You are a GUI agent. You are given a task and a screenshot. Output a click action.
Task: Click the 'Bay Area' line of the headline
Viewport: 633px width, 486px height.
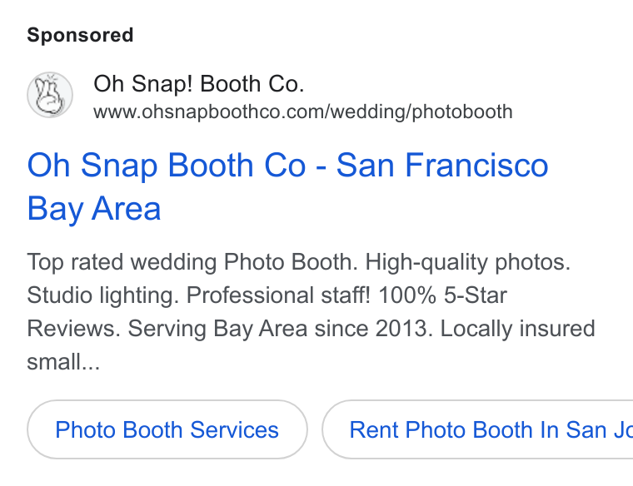click(x=94, y=209)
